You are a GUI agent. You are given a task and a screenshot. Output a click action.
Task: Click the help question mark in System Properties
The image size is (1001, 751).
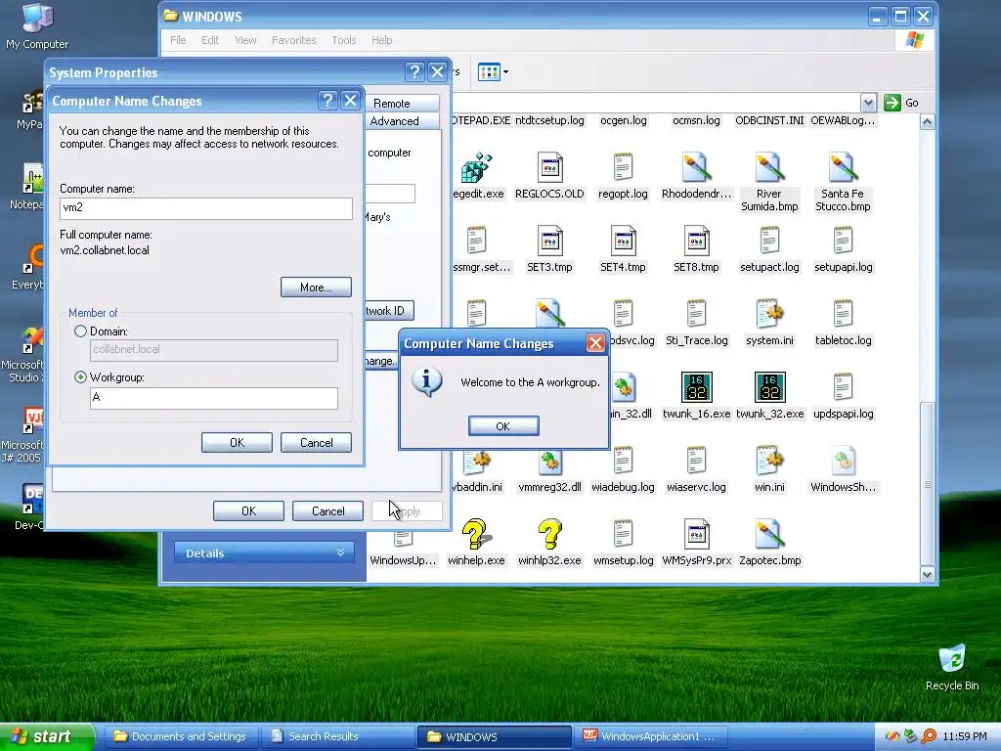click(414, 71)
